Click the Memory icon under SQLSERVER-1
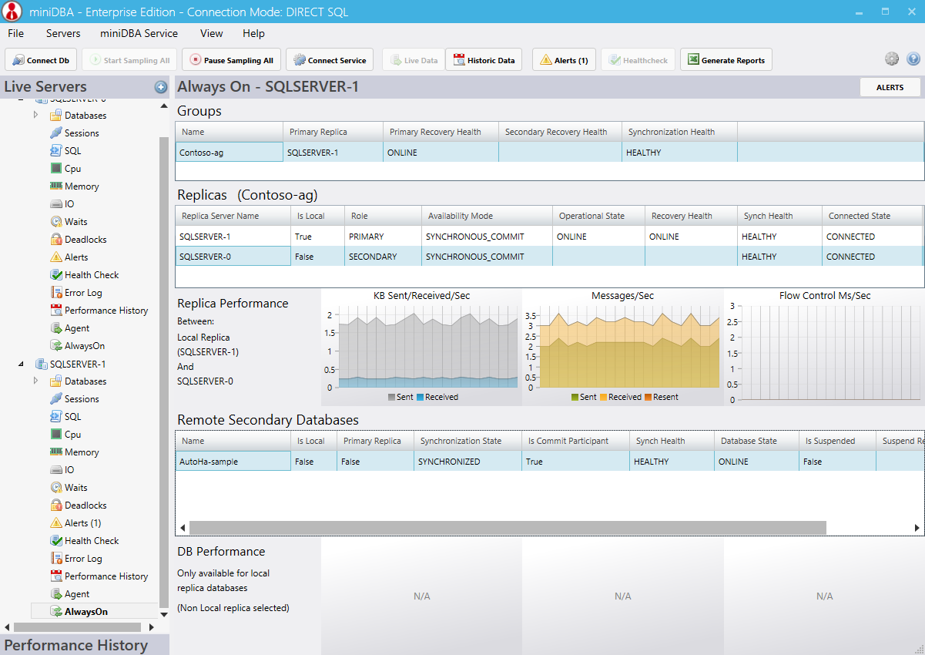925x655 pixels. coord(56,452)
